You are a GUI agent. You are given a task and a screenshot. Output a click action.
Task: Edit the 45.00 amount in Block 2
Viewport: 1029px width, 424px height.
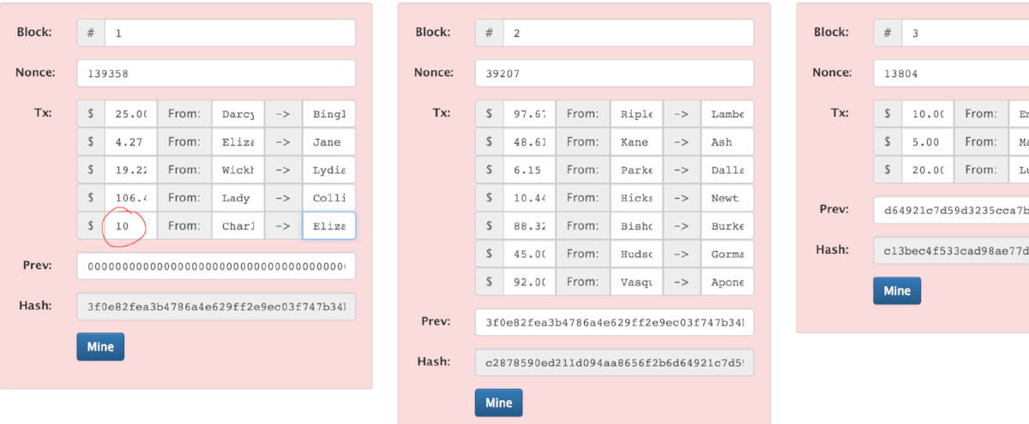click(x=530, y=254)
